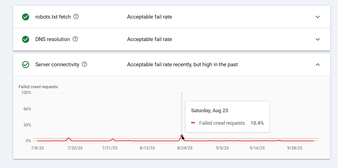Click the robots.txt fetch row title
338x168 pixels.
point(53,17)
